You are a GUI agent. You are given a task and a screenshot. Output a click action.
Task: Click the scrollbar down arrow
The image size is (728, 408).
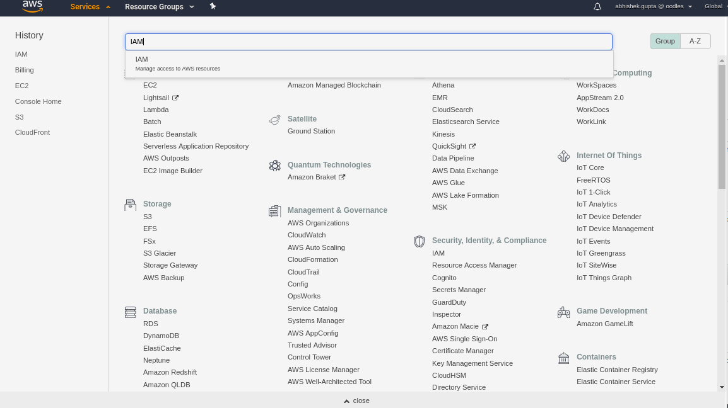point(722,387)
